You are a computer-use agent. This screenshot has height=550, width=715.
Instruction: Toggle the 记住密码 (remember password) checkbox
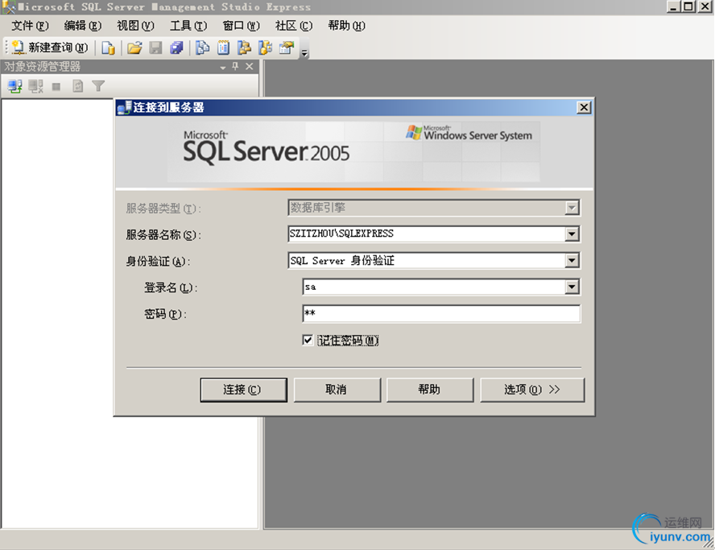pyautogui.click(x=308, y=340)
